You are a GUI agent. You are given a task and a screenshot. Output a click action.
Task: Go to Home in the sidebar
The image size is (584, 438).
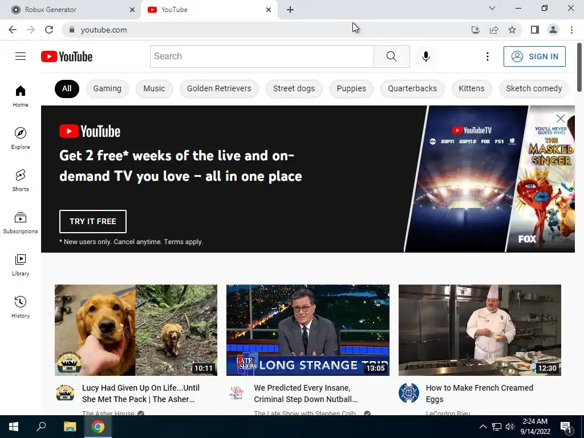pos(21,96)
